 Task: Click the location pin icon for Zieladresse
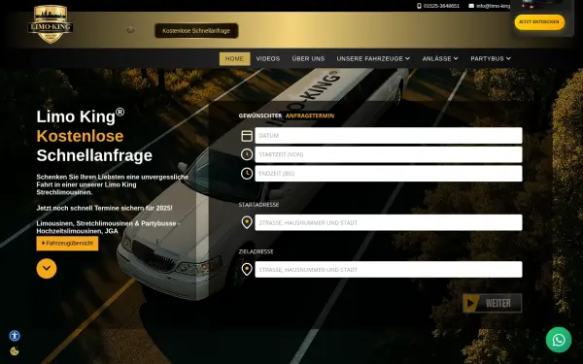[x=247, y=269]
